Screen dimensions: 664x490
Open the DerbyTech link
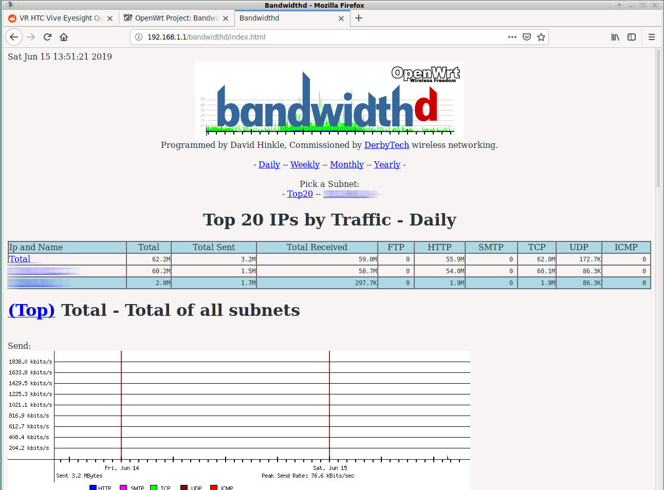pyautogui.click(x=386, y=145)
